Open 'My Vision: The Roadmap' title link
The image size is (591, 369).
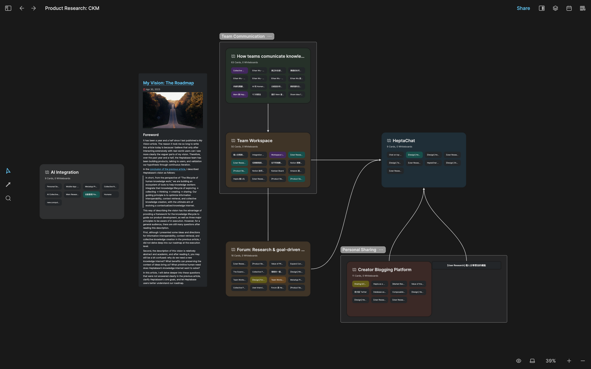(x=168, y=83)
